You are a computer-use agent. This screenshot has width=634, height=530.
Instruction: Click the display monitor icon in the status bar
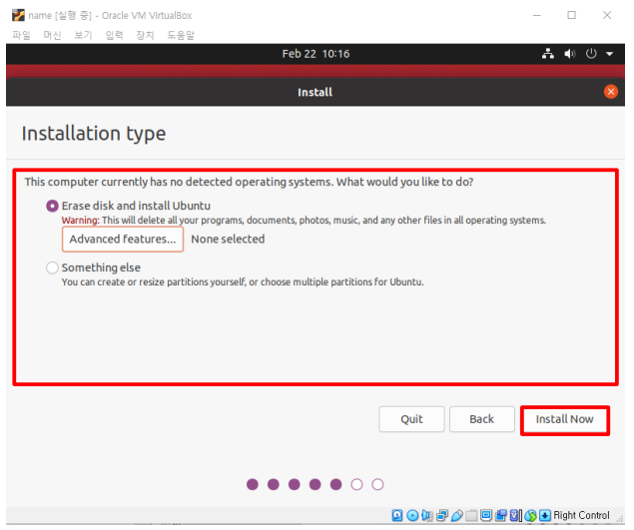point(486,515)
